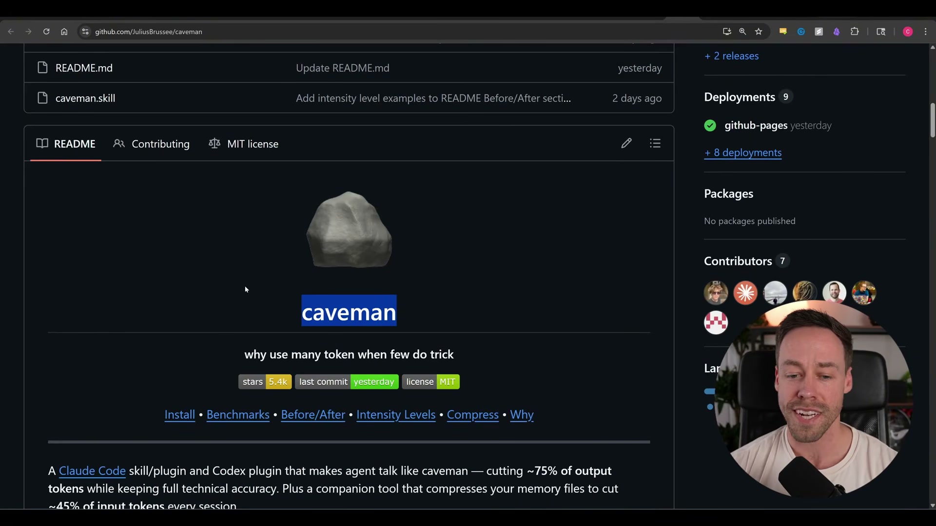Jump to the Before/After section
This screenshot has height=526, width=936.
(313, 414)
